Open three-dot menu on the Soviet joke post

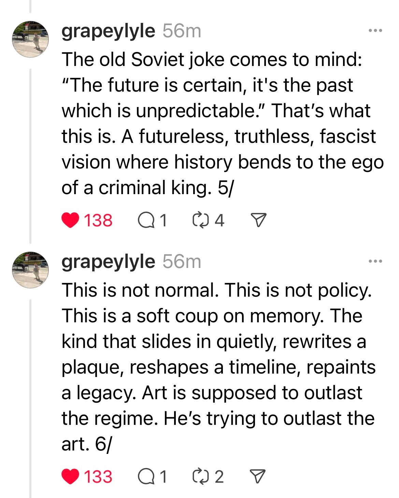pos(375,31)
